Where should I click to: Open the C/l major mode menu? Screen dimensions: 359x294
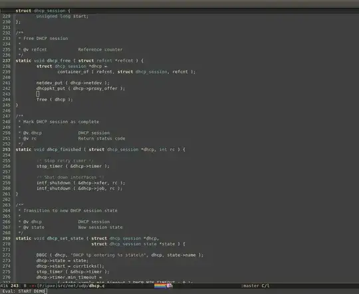coord(265,286)
